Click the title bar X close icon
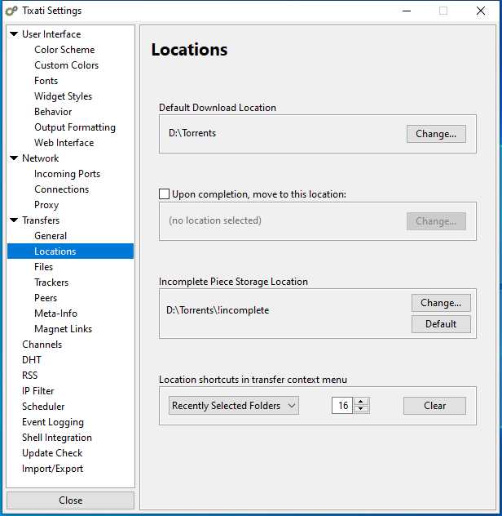The width and height of the screenshot is (502, 516). click(481, 11)
